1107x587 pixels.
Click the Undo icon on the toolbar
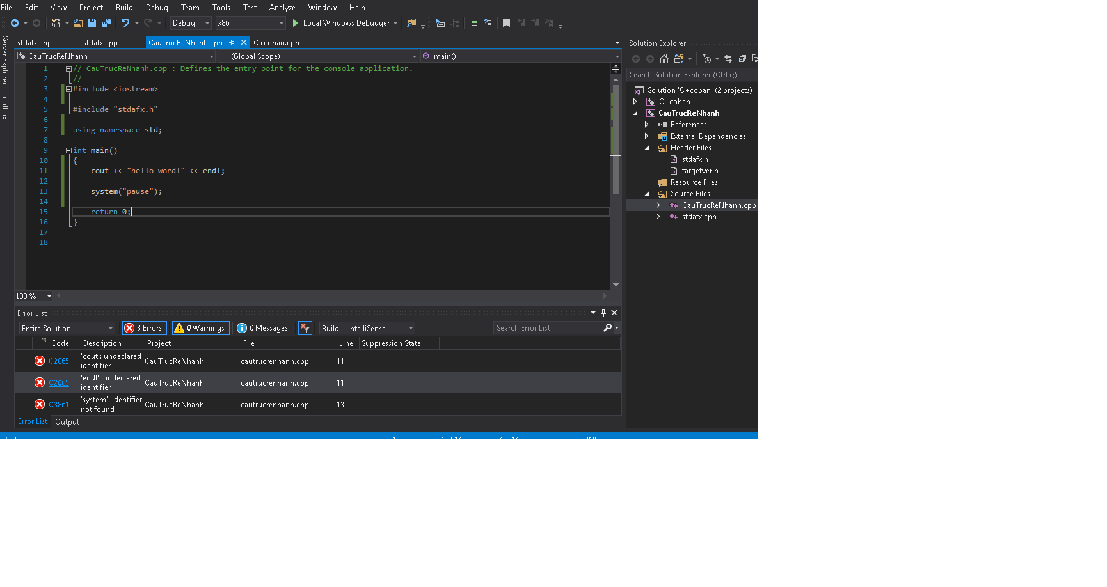tap(125, 22)
